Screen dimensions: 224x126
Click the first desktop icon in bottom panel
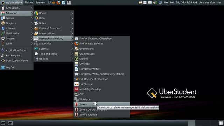coord(3,123)
